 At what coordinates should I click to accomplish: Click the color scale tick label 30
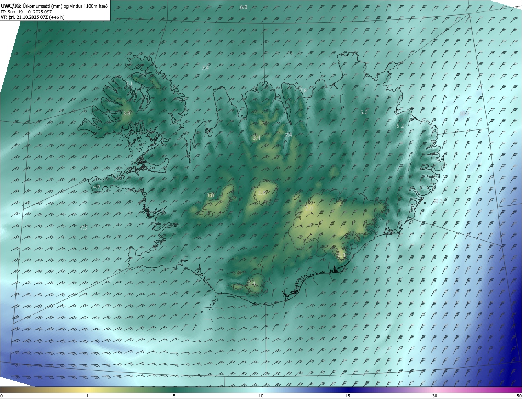tap(435, 396)
